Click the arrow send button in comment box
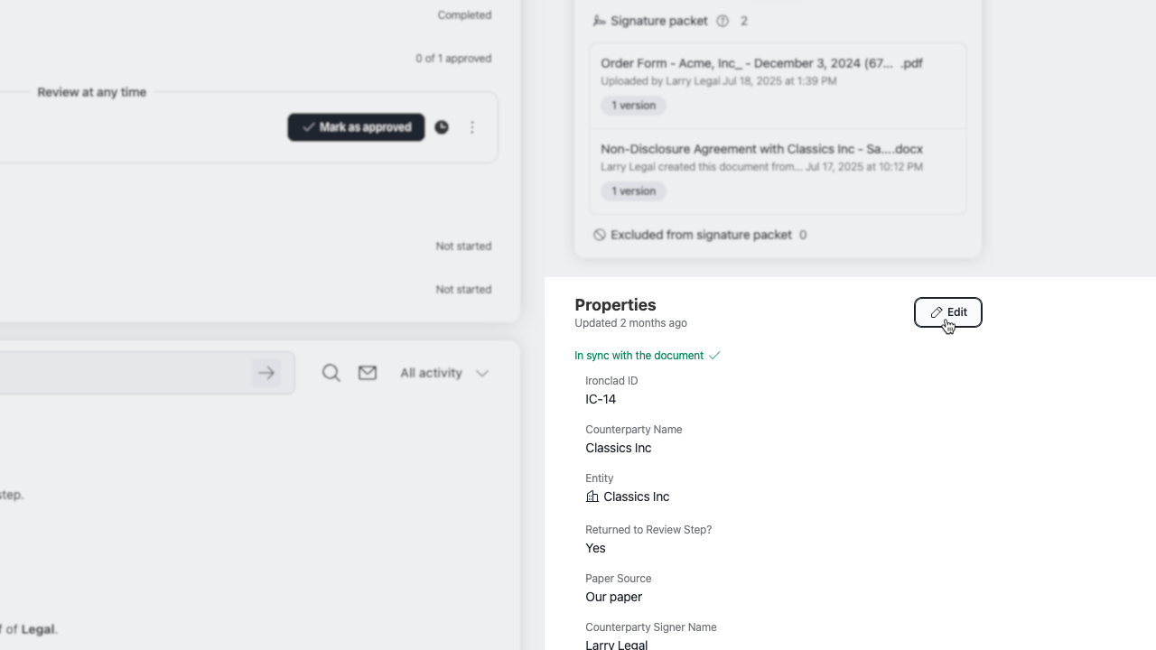The height and width of the screenshot is (650, 1156). [x=266, y=373]
